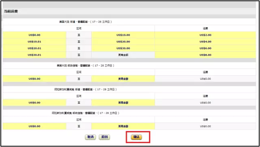Click 区间 header of 阿拉斯加和夏威夷 街道 table
This screenshot has width=260, height=147.
click(x=79, y=96)
